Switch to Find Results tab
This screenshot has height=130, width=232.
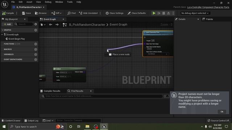77,91
